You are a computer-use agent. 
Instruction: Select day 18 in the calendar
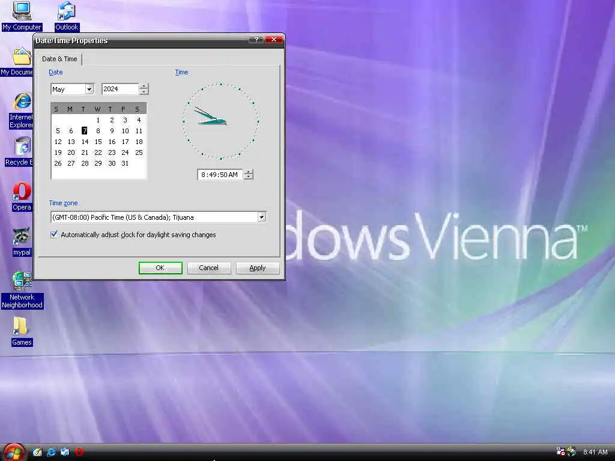139,142
